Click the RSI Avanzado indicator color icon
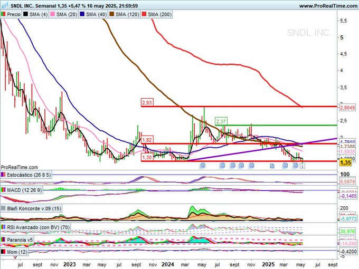Image resolution: width=359 pixels, height=269 pixels. pos(3,227)
